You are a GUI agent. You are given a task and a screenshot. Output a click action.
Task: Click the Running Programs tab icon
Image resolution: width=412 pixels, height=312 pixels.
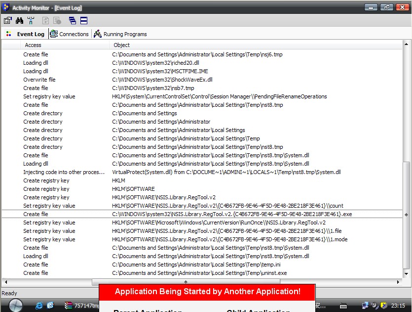[x=98, y=34]
